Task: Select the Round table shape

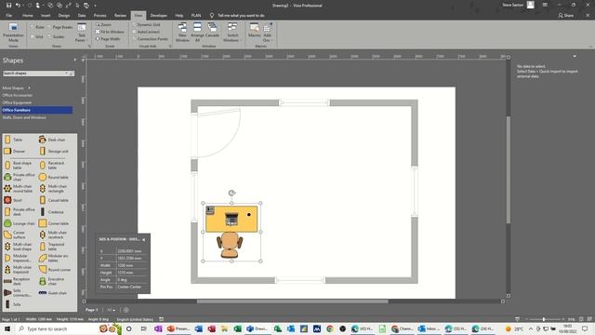Action: (x=54, y=177)
